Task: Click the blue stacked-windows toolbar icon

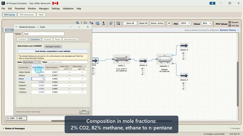Action: [x=98, y=23]
